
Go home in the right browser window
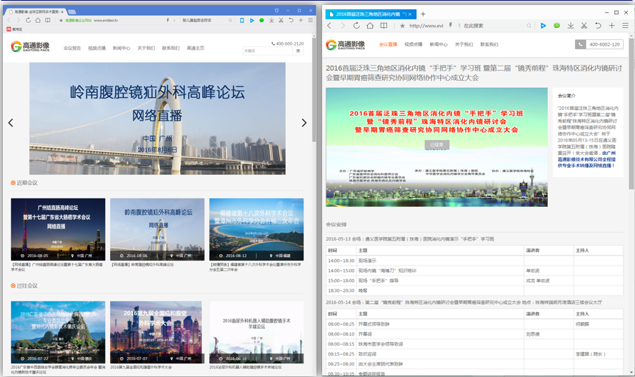370,26
